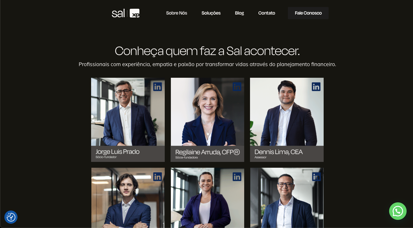The width and height of the screenshot is (413, 228).
Task: Select Jorge Luis Prado's profile photo
Action: (128, 112)
